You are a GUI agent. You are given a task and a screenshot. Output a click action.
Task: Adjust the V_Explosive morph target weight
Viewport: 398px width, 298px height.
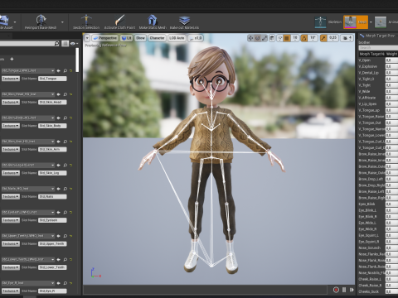[391, 66]
